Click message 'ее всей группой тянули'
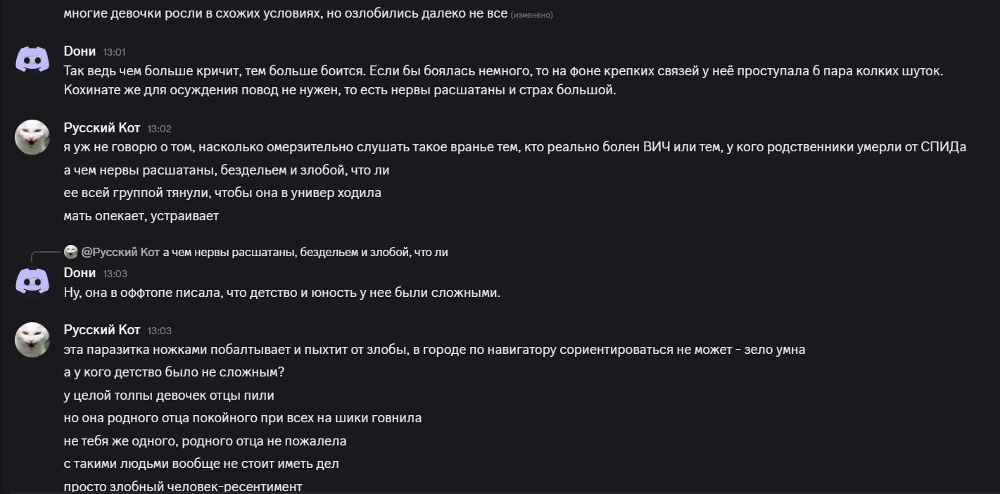Image resolution: width=1000 pixels, height=494 pixels. coord(222,193)
